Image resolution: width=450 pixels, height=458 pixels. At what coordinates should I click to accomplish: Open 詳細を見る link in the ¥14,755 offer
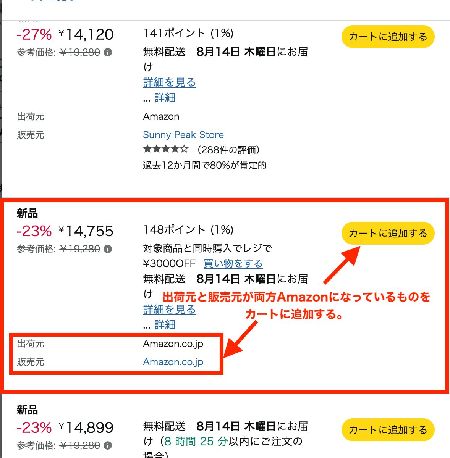click(x=169, y=310)
